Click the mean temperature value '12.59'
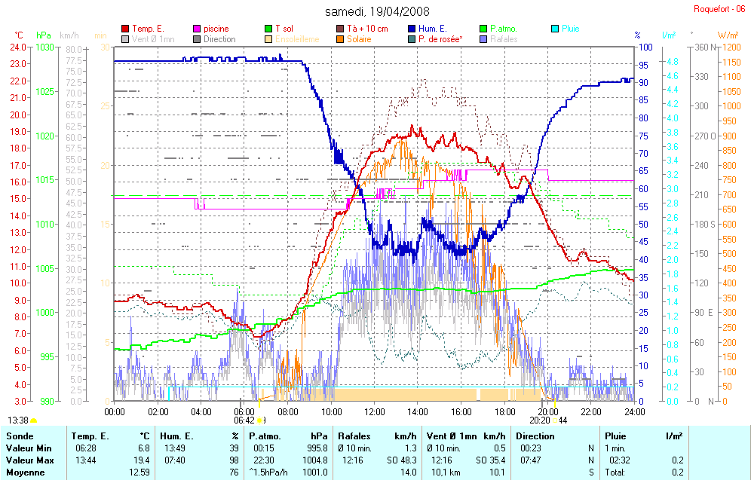Viewport: 751px width, 480px height. (x=139, y=472)
